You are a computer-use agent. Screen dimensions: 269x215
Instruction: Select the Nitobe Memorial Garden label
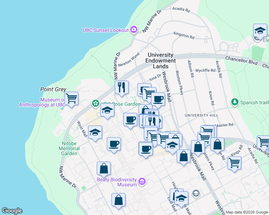[69, 148]
